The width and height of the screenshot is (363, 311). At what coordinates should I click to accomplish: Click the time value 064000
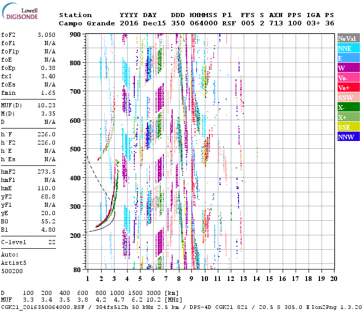pyautogui.click(x=204, y=23)
